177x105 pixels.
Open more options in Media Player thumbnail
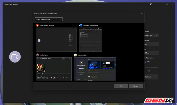pos(70,78)
